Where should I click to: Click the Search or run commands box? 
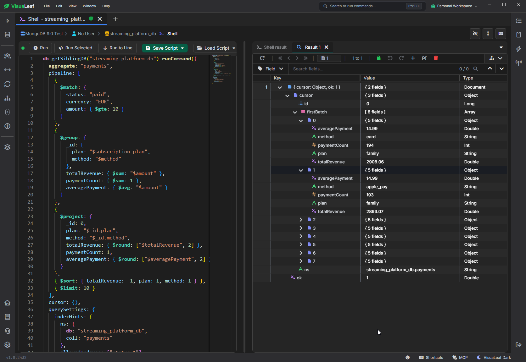click(372, 6)
